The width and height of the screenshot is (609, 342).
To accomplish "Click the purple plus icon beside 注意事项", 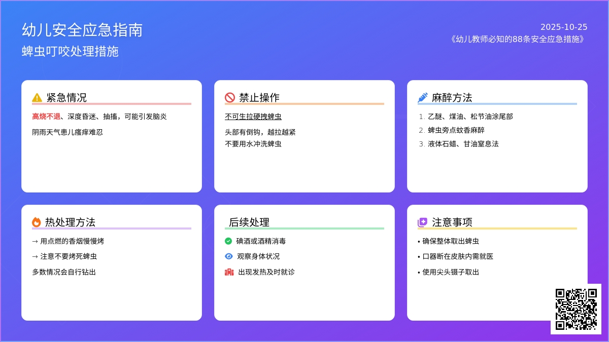I will pos(422,222).
